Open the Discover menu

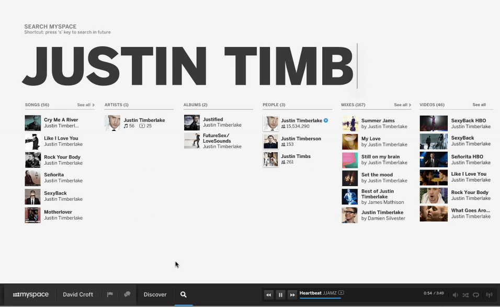coord(155,294)
